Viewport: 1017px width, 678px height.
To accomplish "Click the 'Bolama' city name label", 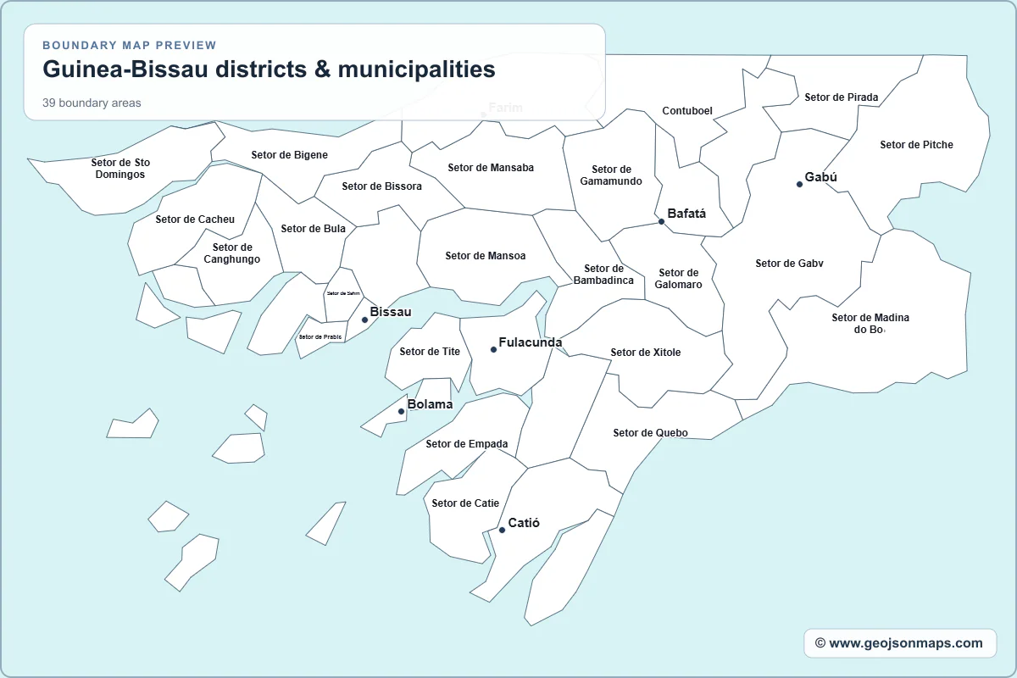I will click(430, 404).
